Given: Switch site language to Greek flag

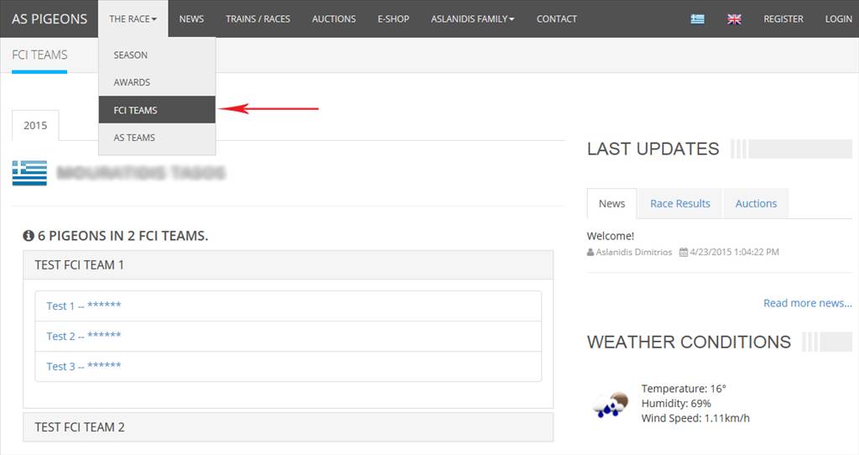Looking at the screenshot, I should [697, 18].
